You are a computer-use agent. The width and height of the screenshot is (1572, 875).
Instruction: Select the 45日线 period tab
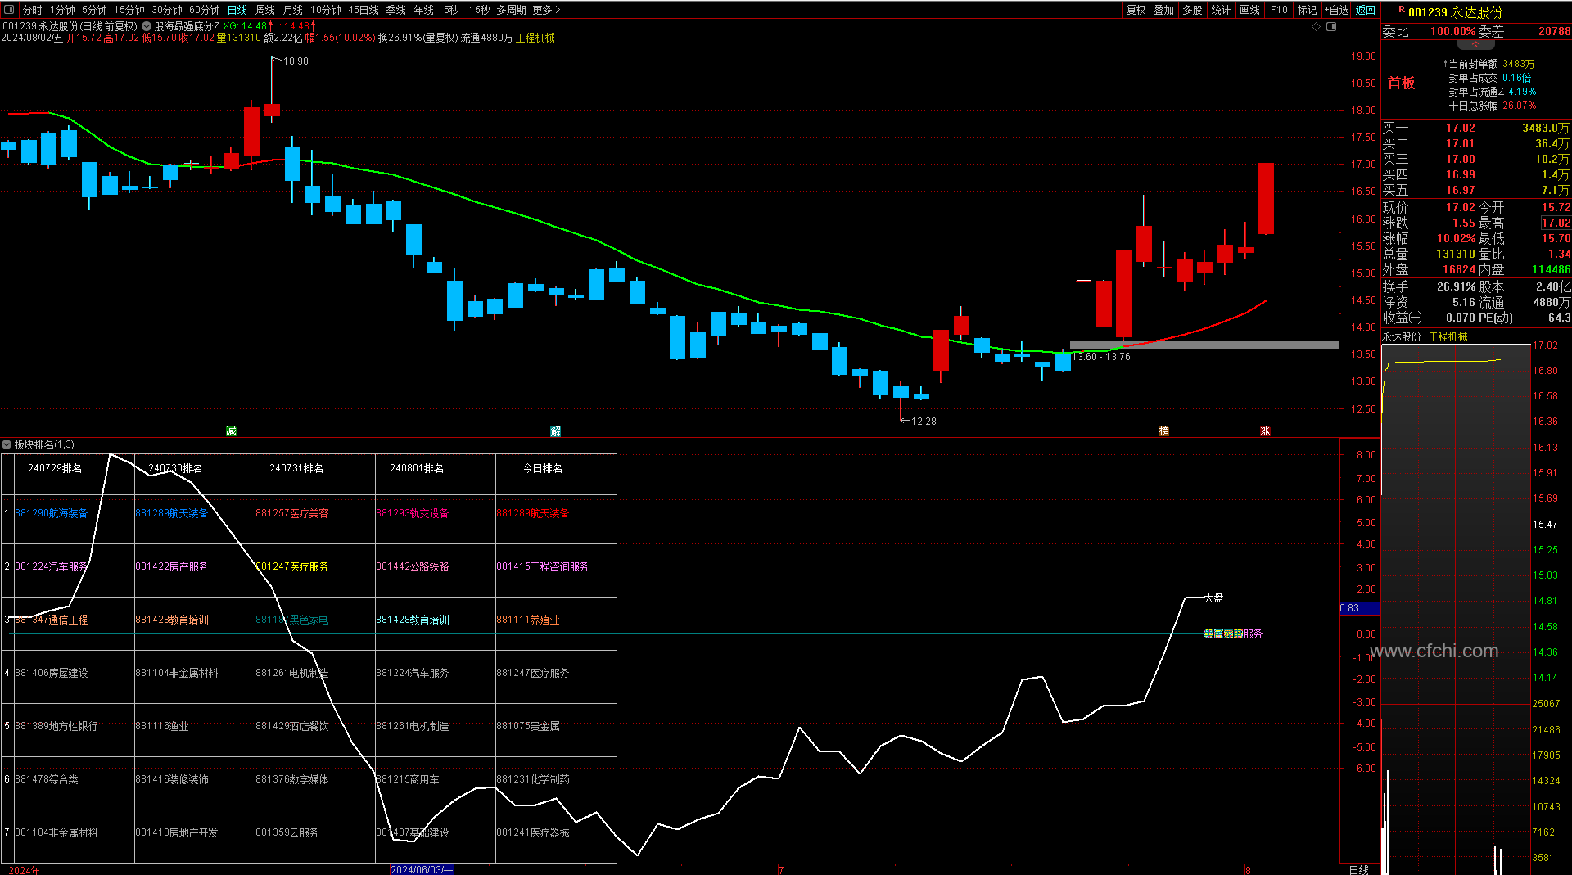tap(364, 10)
